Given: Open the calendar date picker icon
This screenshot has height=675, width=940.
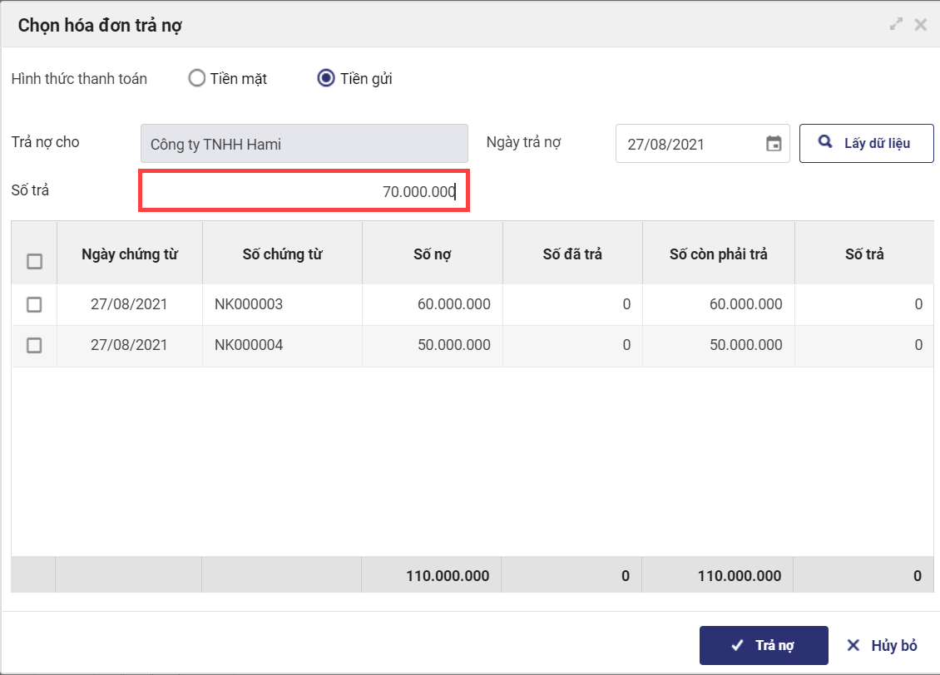Looking at the screenshot, I should tap(774, 144).
